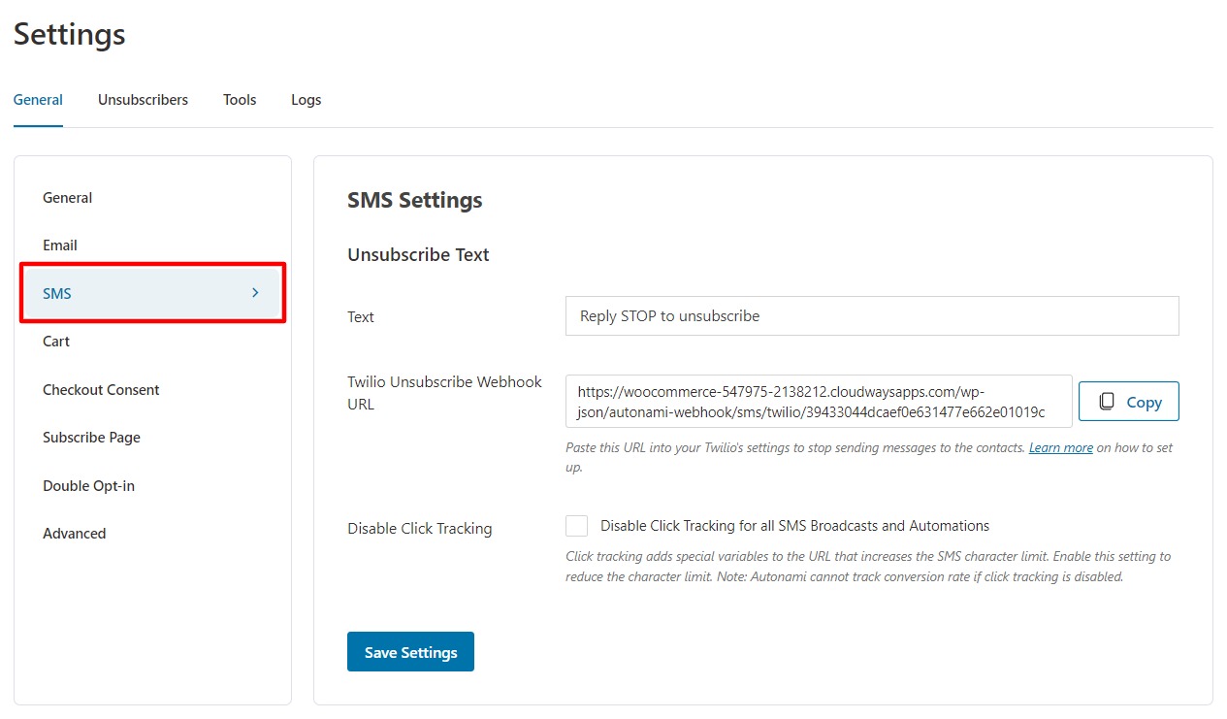Open Email settings in sidebar
Image resolution: width=1227 pixels, height=719 pixels.
60,245
